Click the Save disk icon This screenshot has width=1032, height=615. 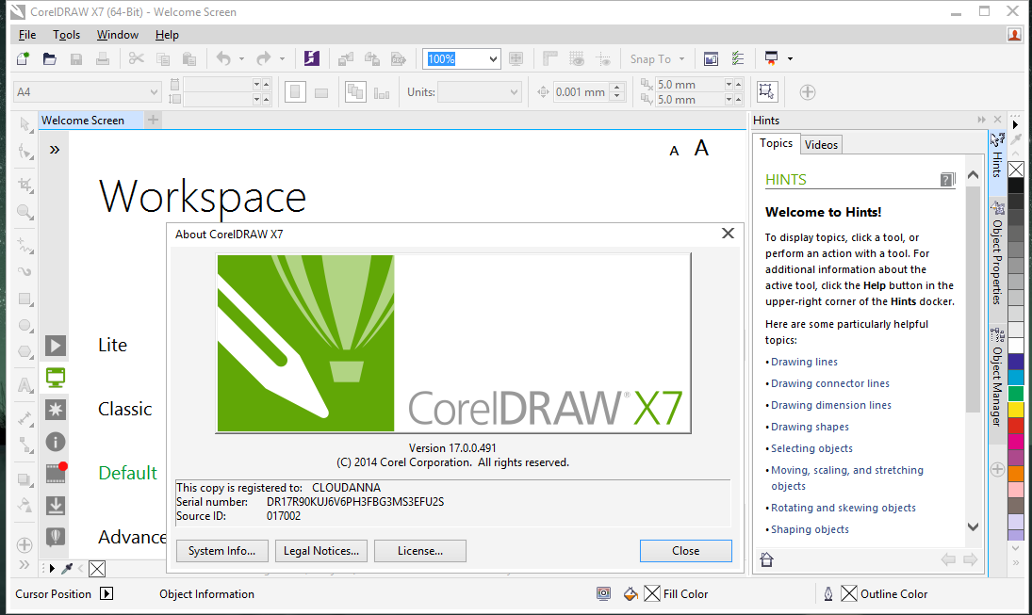pos(76,59)
